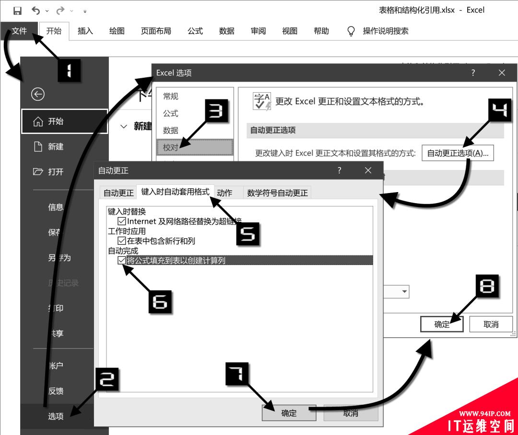The height and width of the screenshot is (435, 518).
Task: Click the lightbulb icon beside 操作说明搜索
Action: pyautogui.click(x=351, y=31)
